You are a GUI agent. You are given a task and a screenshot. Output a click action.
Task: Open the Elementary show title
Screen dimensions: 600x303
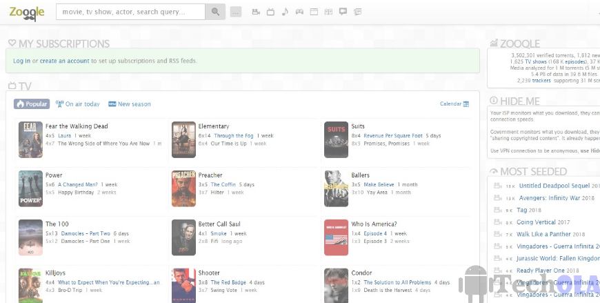tap(214, 126)
